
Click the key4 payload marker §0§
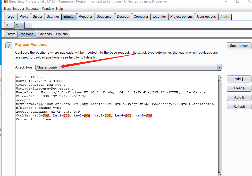tap(128, 115)
